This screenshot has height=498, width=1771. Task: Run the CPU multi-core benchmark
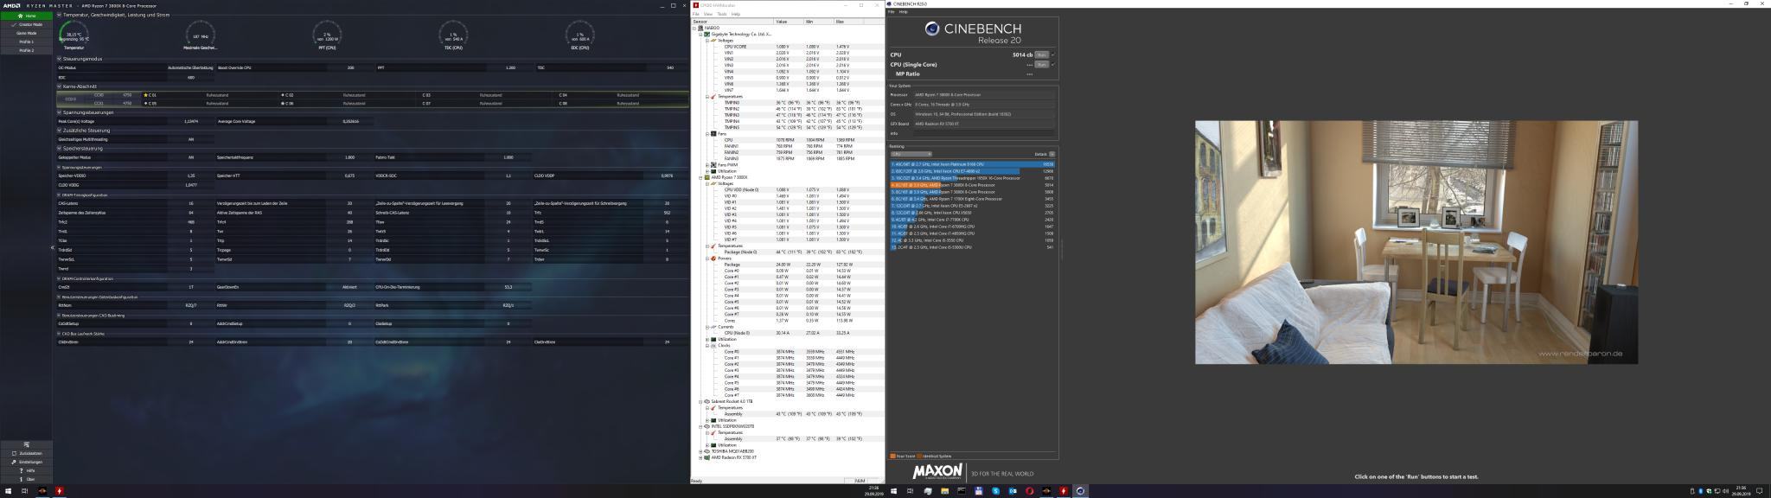[x=1042, y=54]
